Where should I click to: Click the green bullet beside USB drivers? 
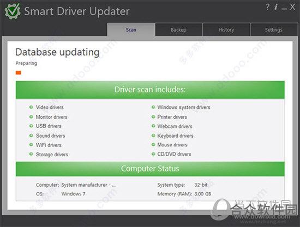[31, 126]
